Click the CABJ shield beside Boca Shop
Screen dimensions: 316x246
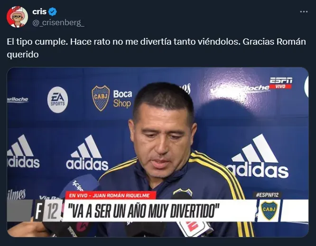click(101, 98)
